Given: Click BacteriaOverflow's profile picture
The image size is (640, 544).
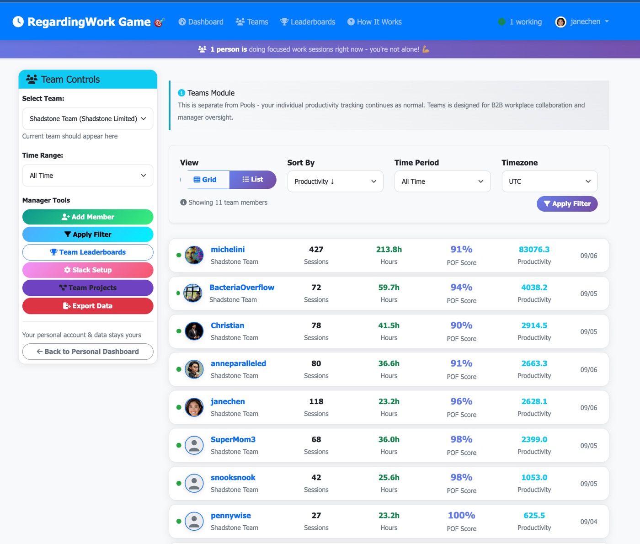Looking at the screenshot, I should [192, 293].
